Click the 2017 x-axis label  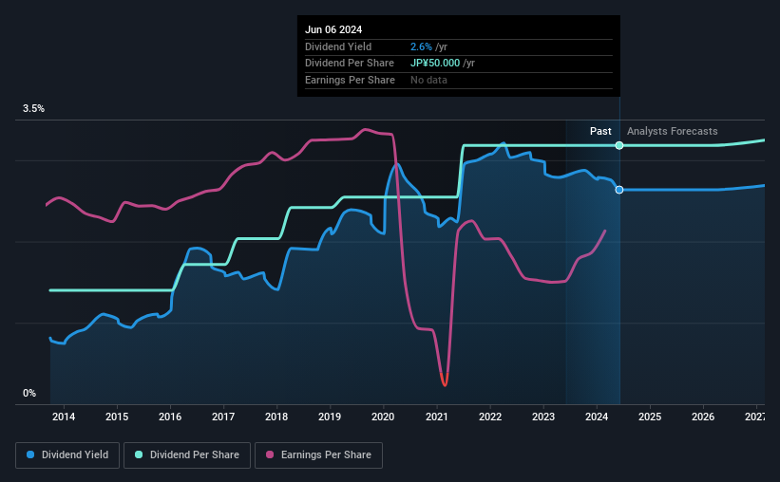(x=223, y=417)
